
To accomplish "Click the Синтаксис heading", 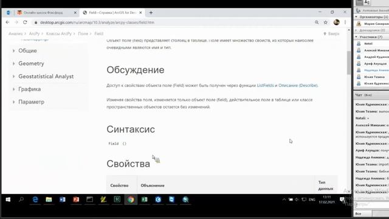I will (x=131, y=129).
